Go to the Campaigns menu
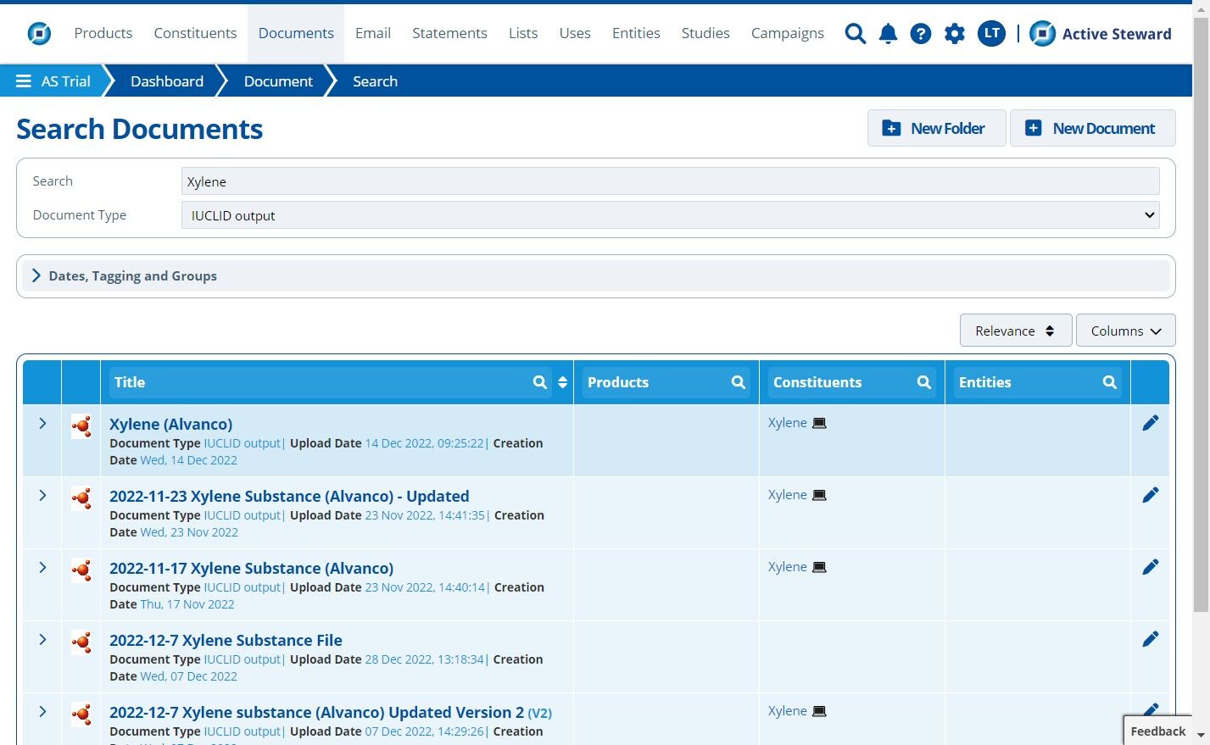Image resolution: width=1210 pixels, height=745 pixels. [x=787, y=33]
